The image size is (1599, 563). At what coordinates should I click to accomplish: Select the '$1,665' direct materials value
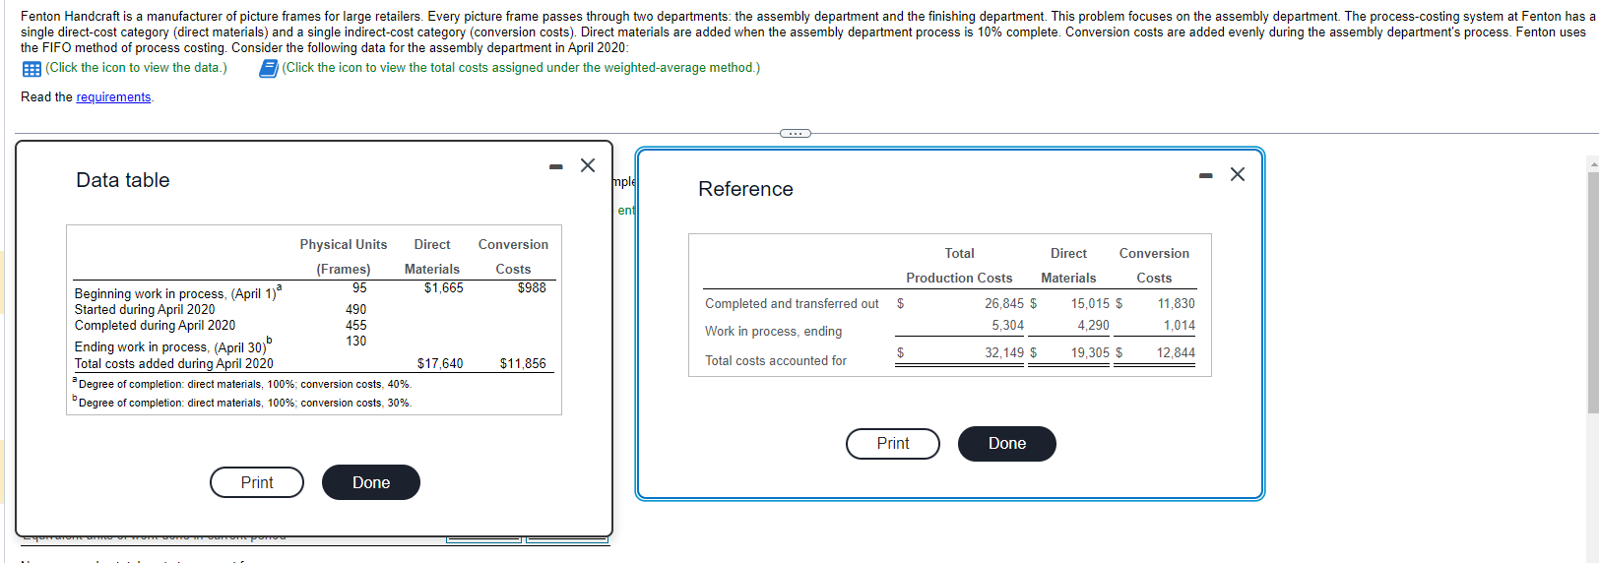(444, 287)
